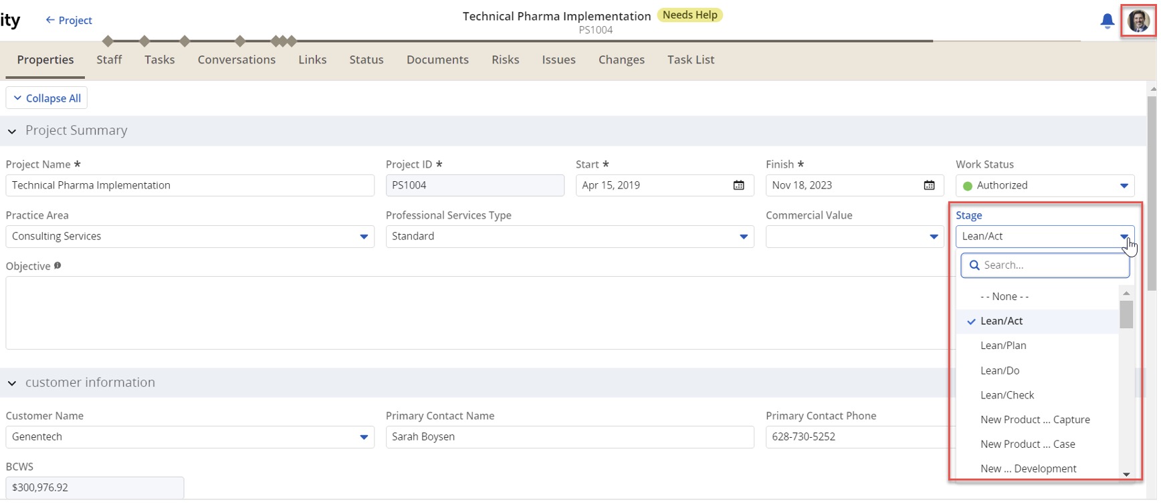Image resolution: width=1161 pixels, height=504 pixels.
Task: Go back to Project
Action: point(69,21)
